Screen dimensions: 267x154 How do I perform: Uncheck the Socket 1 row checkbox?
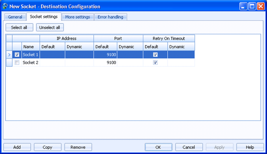coord(17,54)
